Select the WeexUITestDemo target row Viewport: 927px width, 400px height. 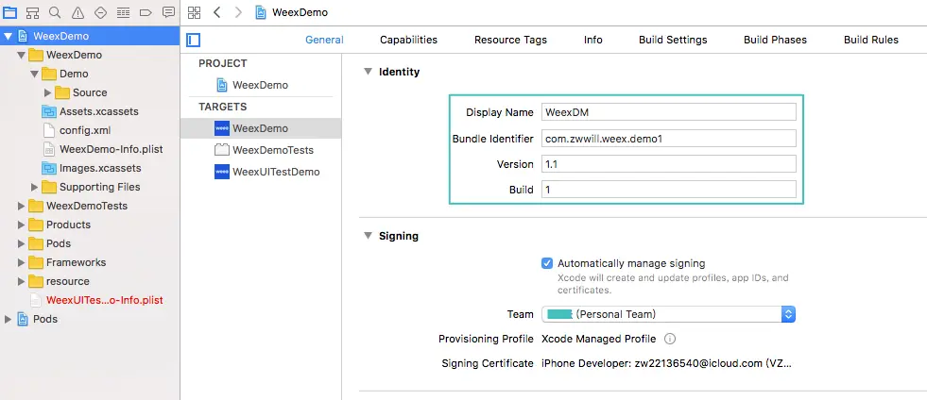click(x=261, y=172)
